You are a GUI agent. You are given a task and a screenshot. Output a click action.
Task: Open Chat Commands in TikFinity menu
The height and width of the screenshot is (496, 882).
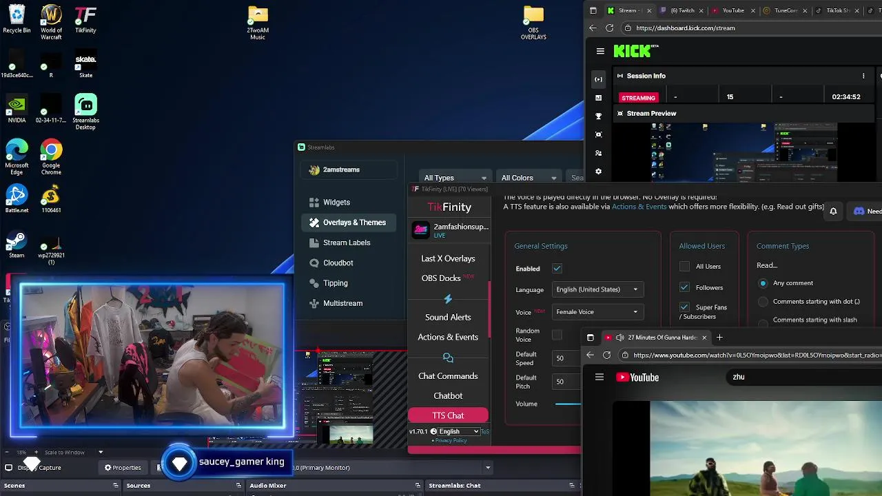[x=448, y=376]
